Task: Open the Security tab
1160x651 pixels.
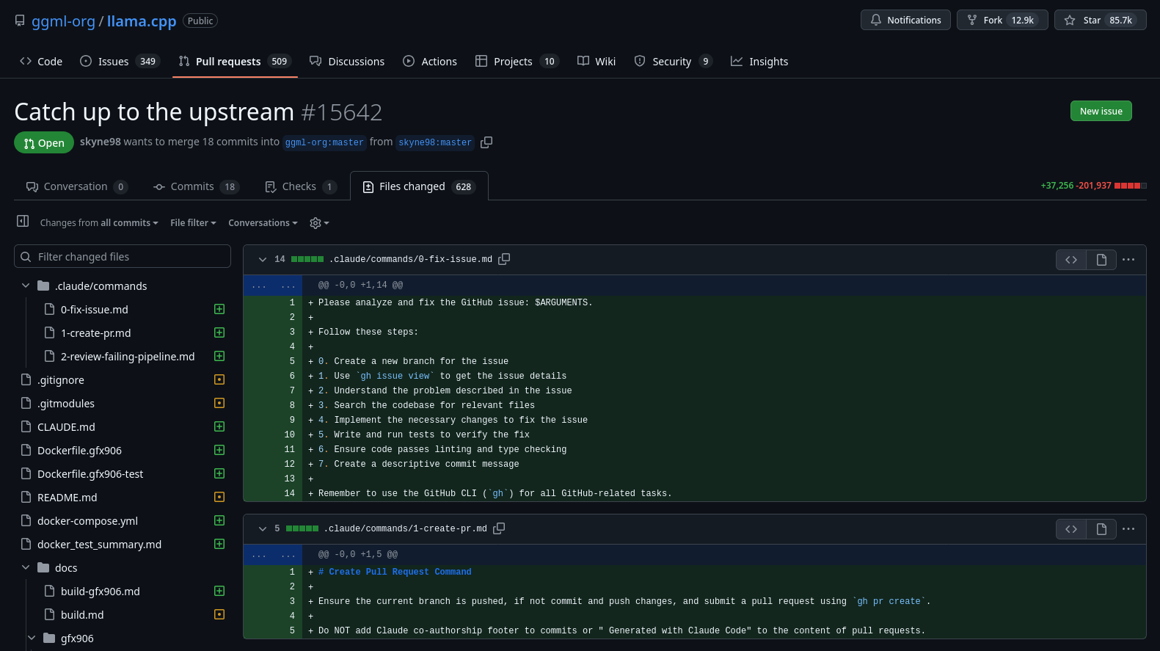Action: pos(673,62)
